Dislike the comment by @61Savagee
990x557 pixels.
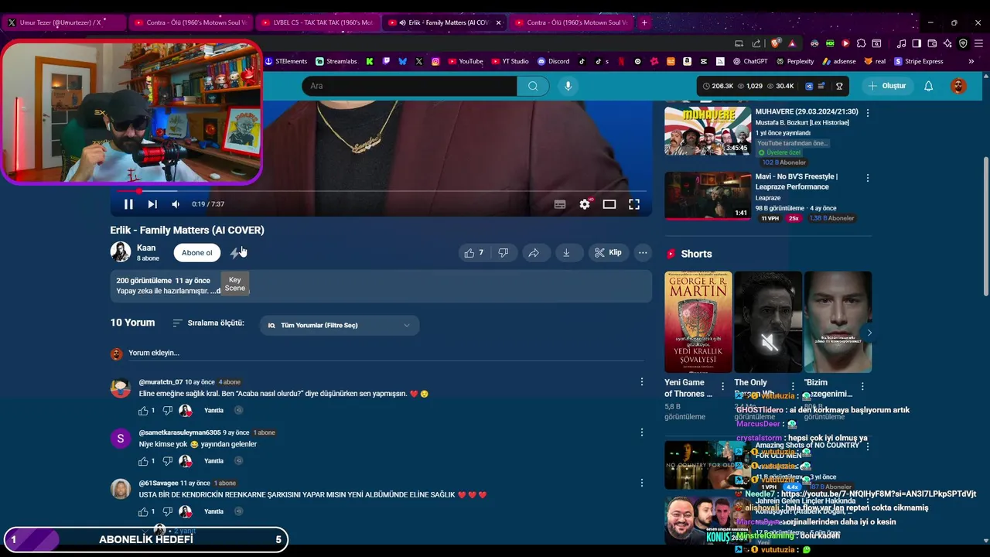167,511
